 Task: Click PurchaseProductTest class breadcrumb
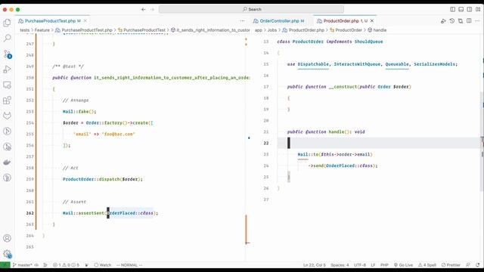(141, 30)
